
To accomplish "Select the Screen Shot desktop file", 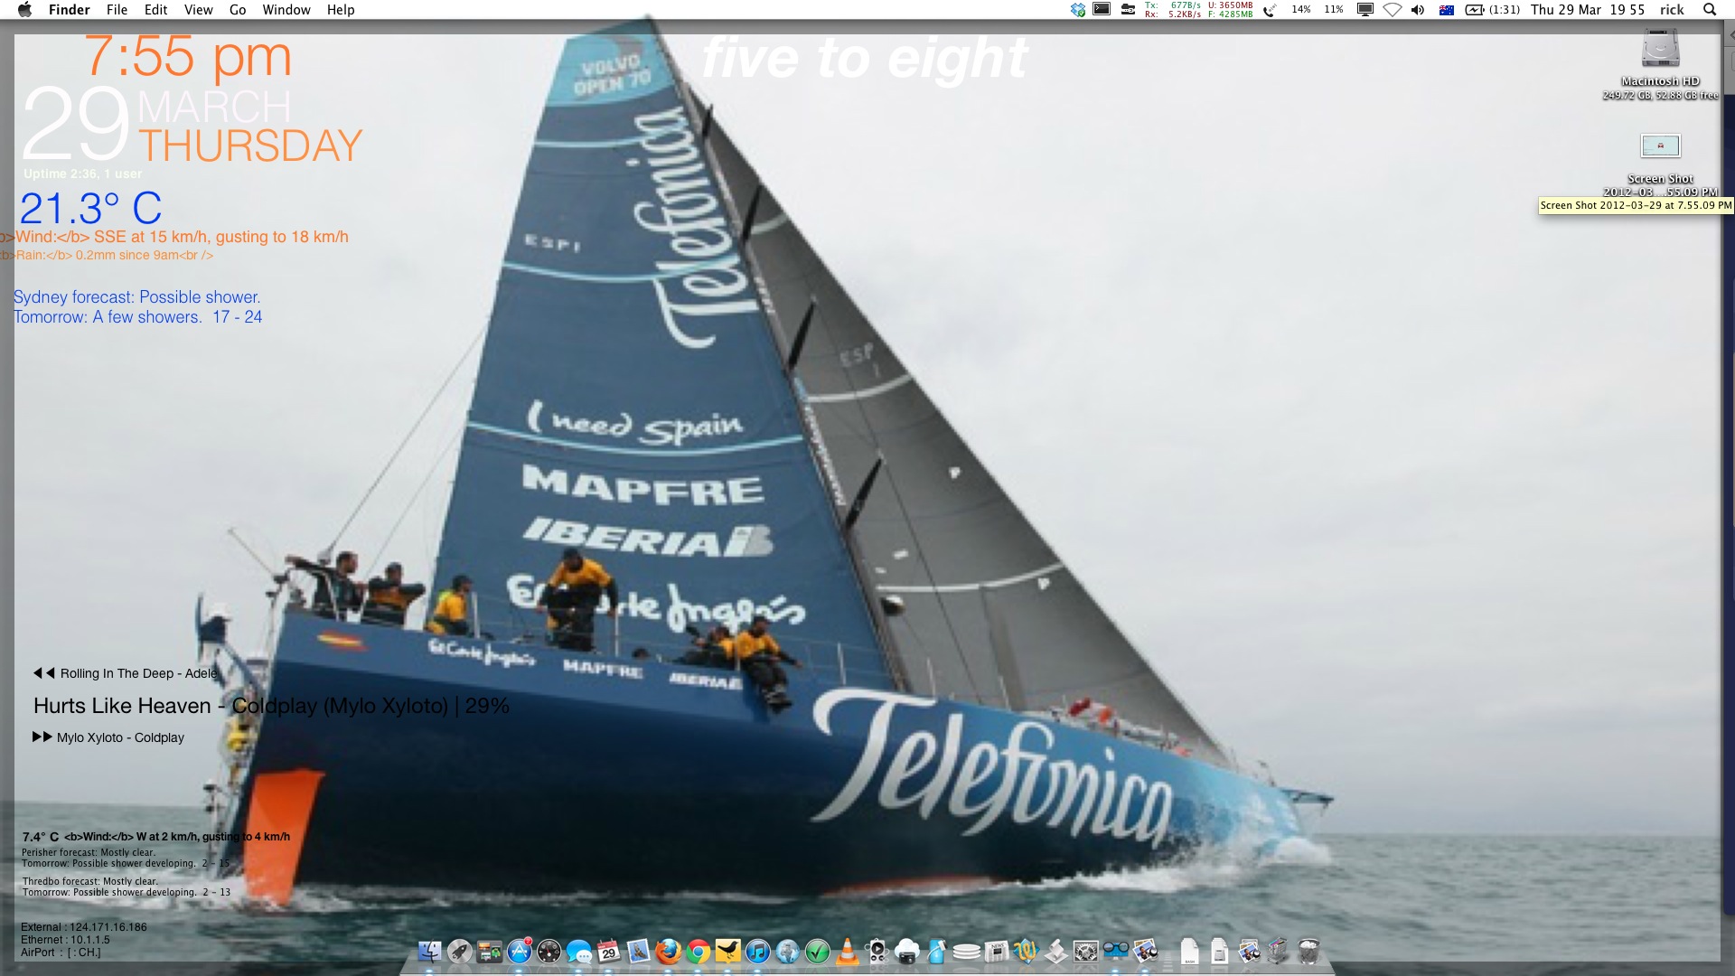I will click(x=1660, y=145).
